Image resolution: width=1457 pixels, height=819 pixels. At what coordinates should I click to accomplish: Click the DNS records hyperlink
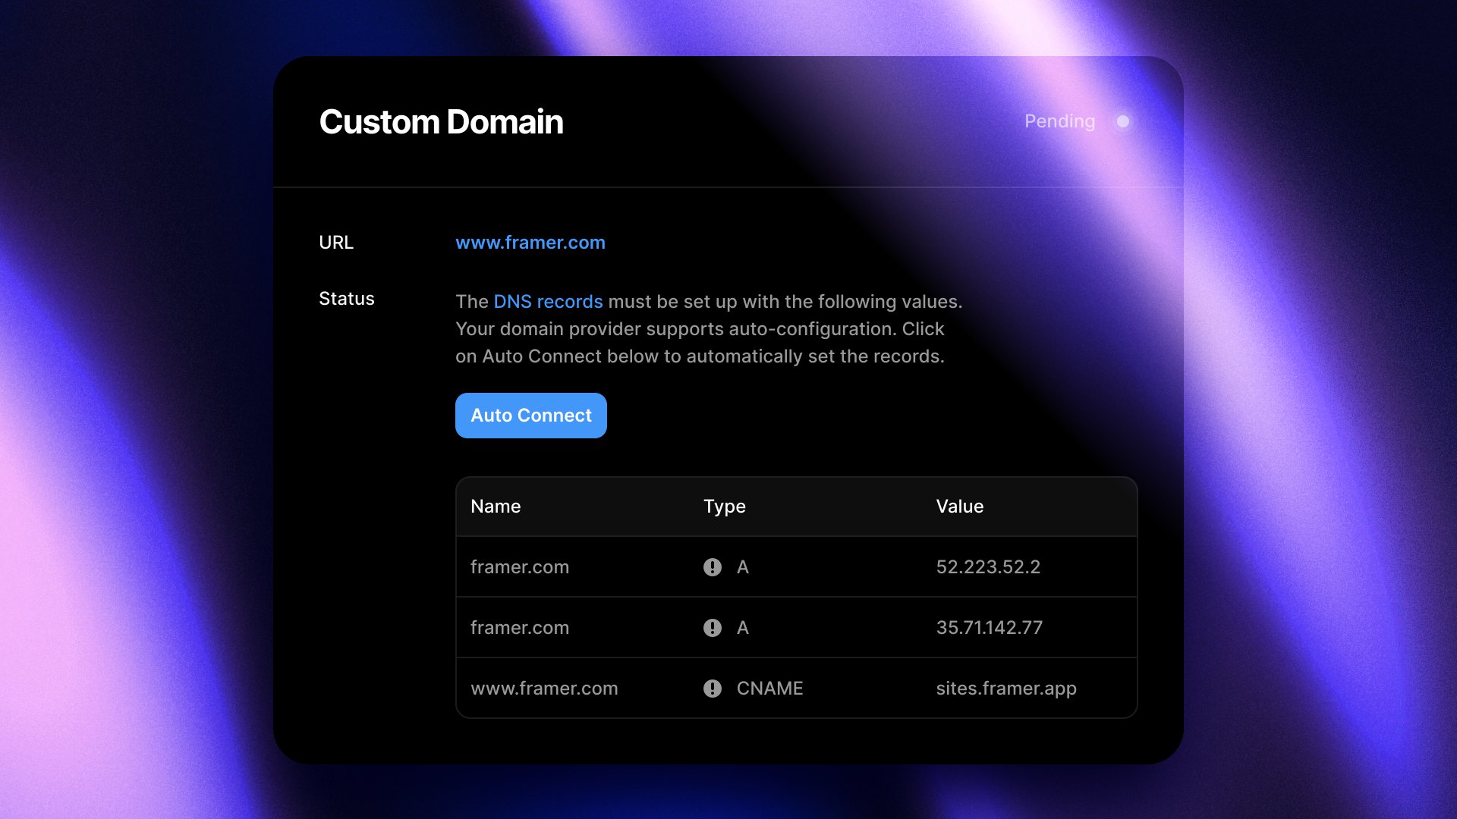pyautogui.click(x=547, y=301)
